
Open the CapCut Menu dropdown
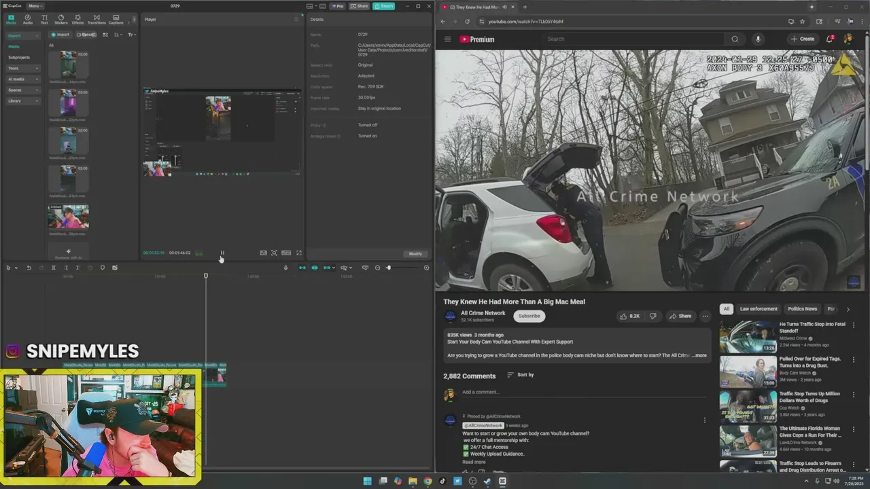click(34, 5)
